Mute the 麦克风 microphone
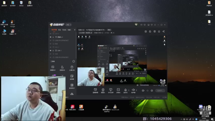Viewport: 215px width, 121px height. (125, 91)
